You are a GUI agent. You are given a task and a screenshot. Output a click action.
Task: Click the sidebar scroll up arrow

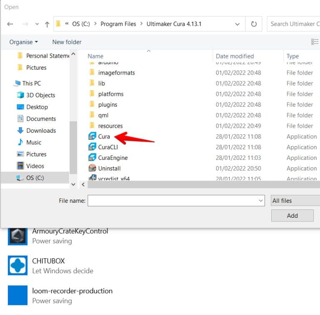point(73,54)
